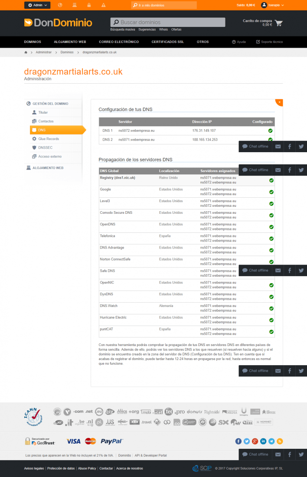This screenshot has height=477, width=307.
Task: Click green check for Google row
Action: point(271,192)
